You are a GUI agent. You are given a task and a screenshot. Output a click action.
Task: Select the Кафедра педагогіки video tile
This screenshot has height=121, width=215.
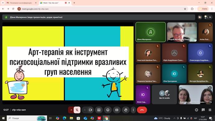click(196, 95)
